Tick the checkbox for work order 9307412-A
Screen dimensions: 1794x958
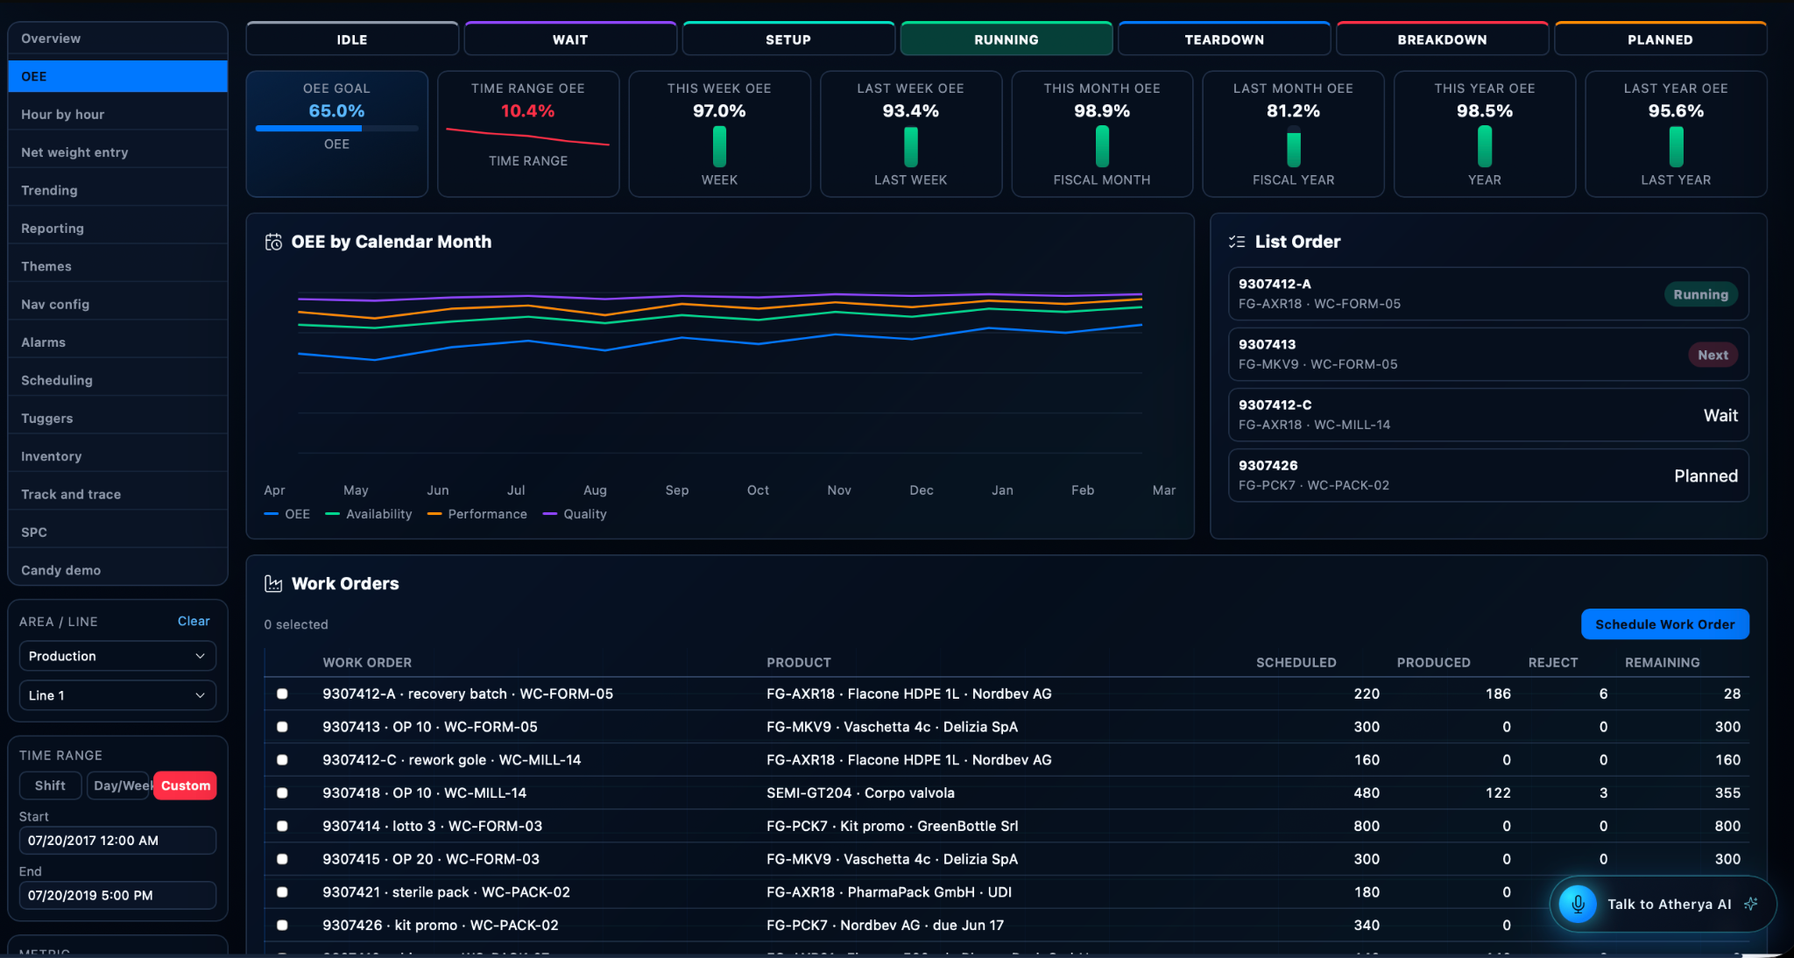click(x=282, y=694)
